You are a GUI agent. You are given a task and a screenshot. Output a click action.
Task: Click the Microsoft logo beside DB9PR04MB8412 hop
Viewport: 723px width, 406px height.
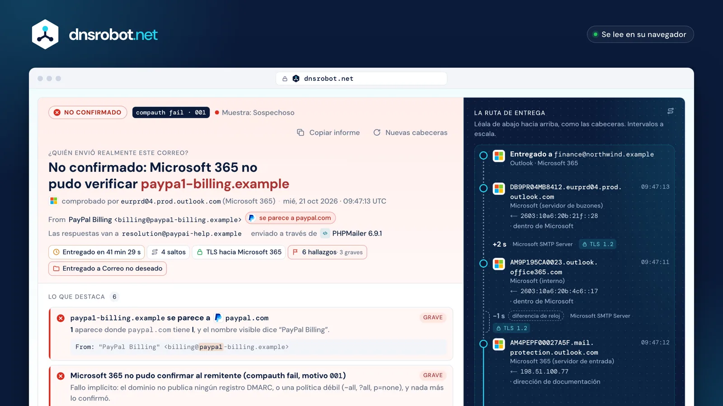(499, 189)
